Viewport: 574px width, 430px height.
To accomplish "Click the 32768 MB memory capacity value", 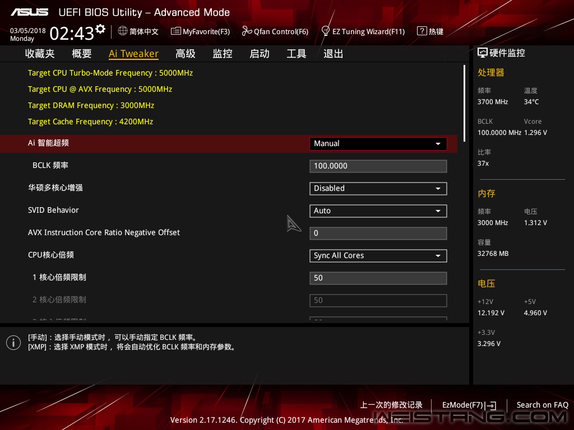I will pos(493,254).
